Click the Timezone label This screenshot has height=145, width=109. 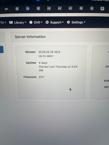(x=30, y=77)
